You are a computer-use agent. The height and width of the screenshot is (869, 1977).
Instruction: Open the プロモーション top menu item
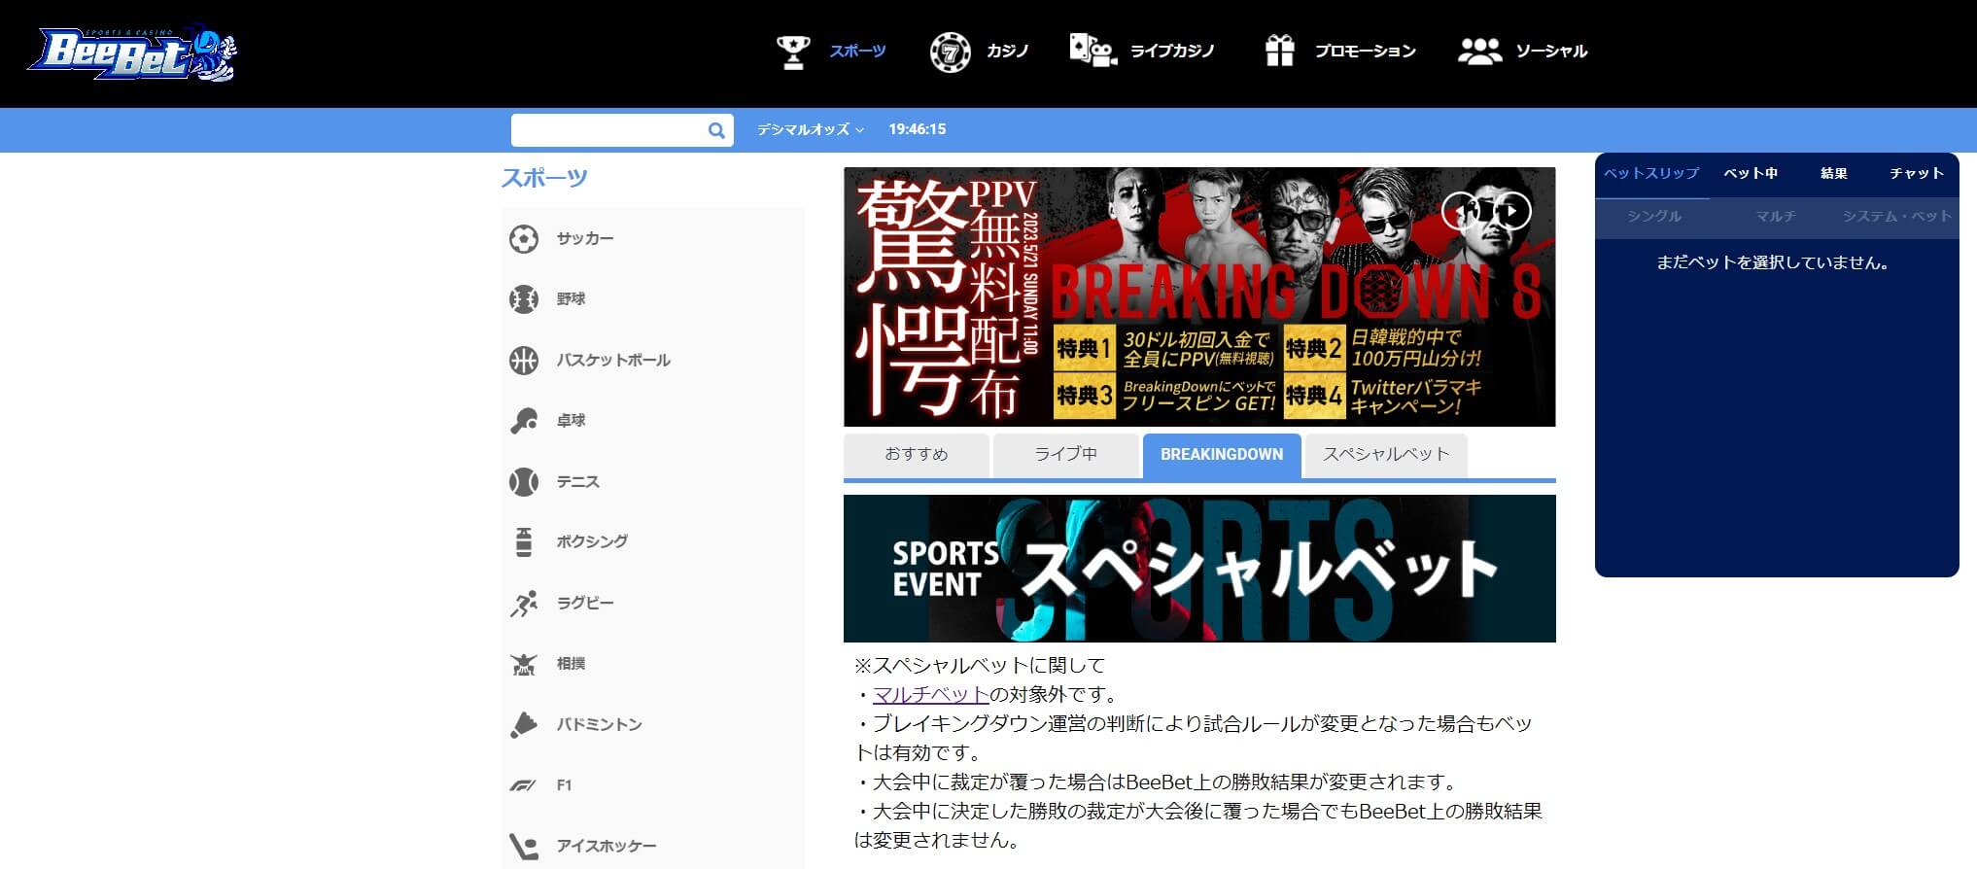point(1366,52)
